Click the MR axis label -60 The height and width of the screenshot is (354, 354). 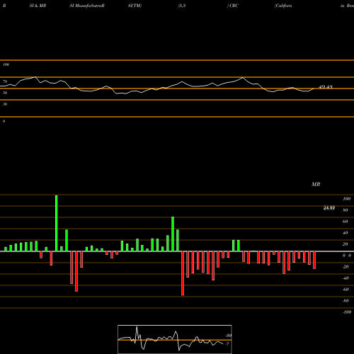[x=346, y=290]
